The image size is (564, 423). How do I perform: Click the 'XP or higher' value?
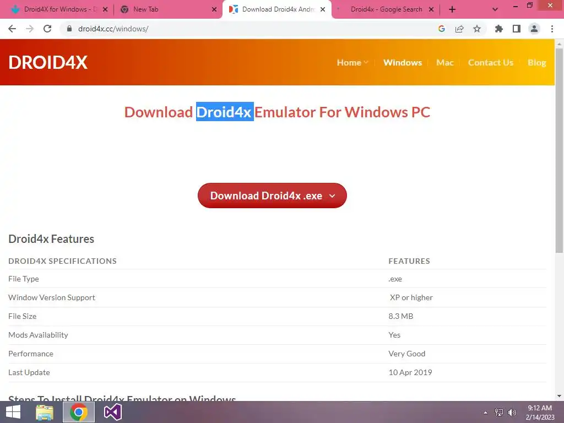point(411,297)
